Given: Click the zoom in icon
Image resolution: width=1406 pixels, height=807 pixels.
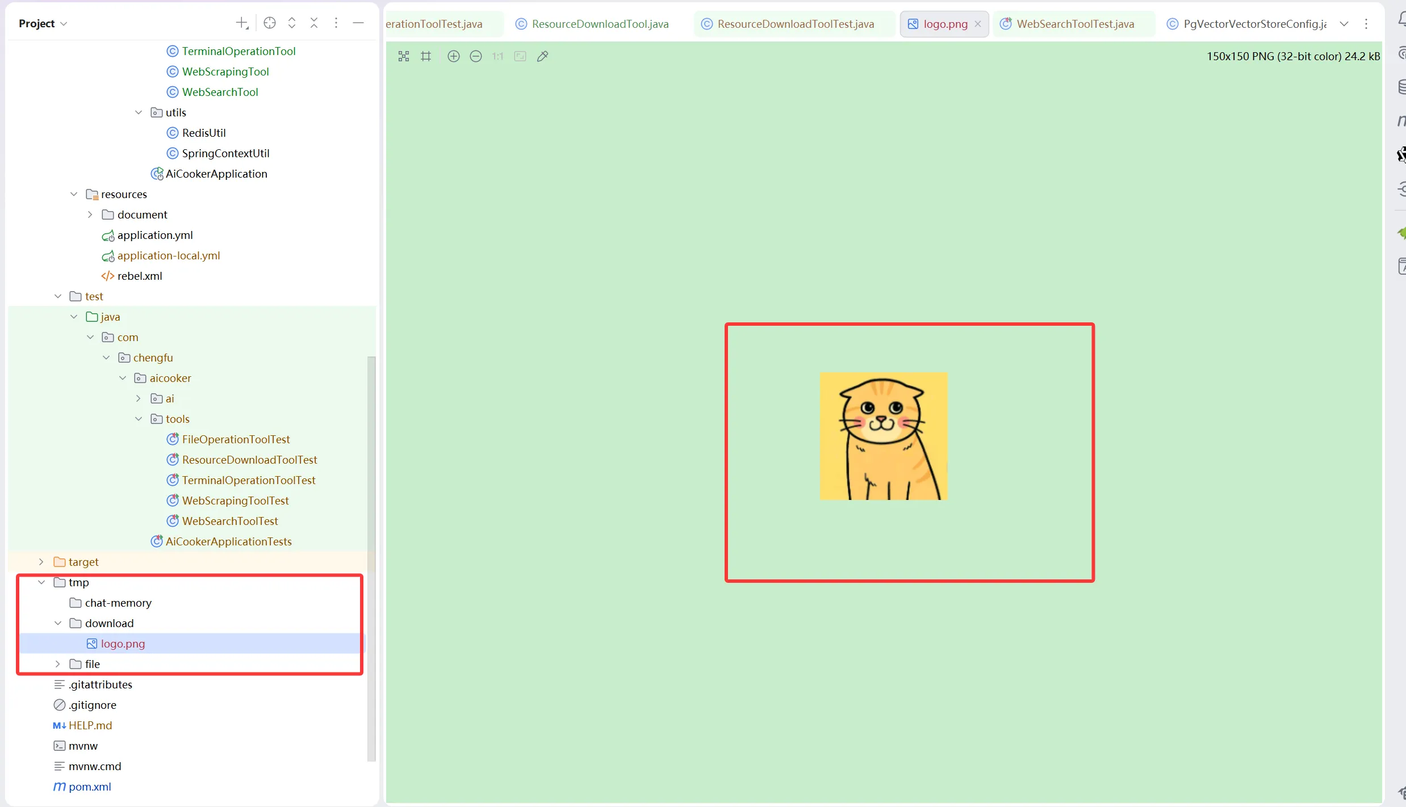Looking at the screenshot, I should (x=453, y=56).
